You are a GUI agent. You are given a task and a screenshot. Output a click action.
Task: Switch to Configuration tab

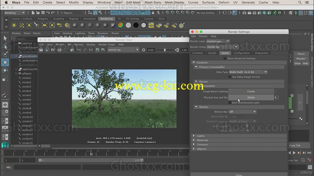pyautogui.click(x=242, y=53)
